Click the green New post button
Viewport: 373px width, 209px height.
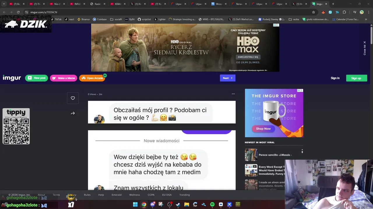[x=36, y=78]
